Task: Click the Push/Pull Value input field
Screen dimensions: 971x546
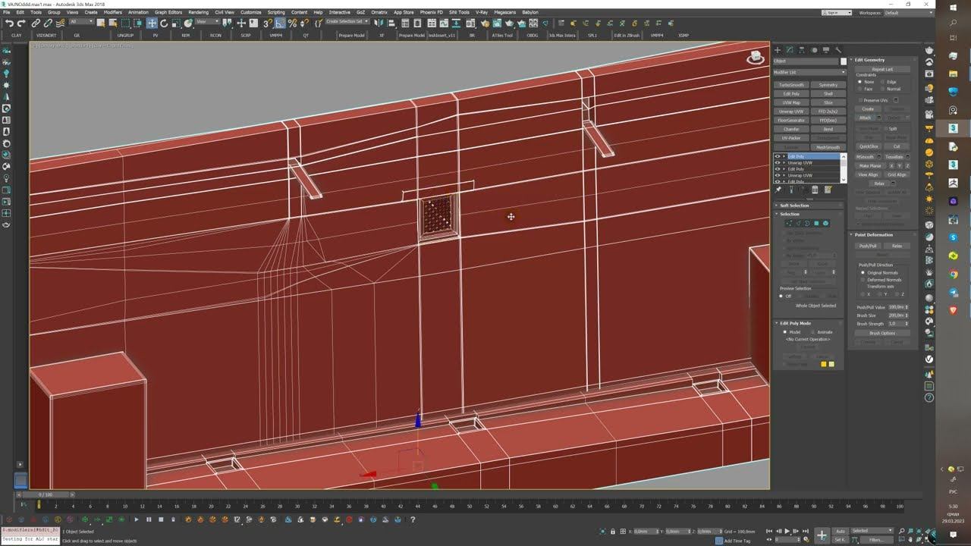Action: click(896, 307)
